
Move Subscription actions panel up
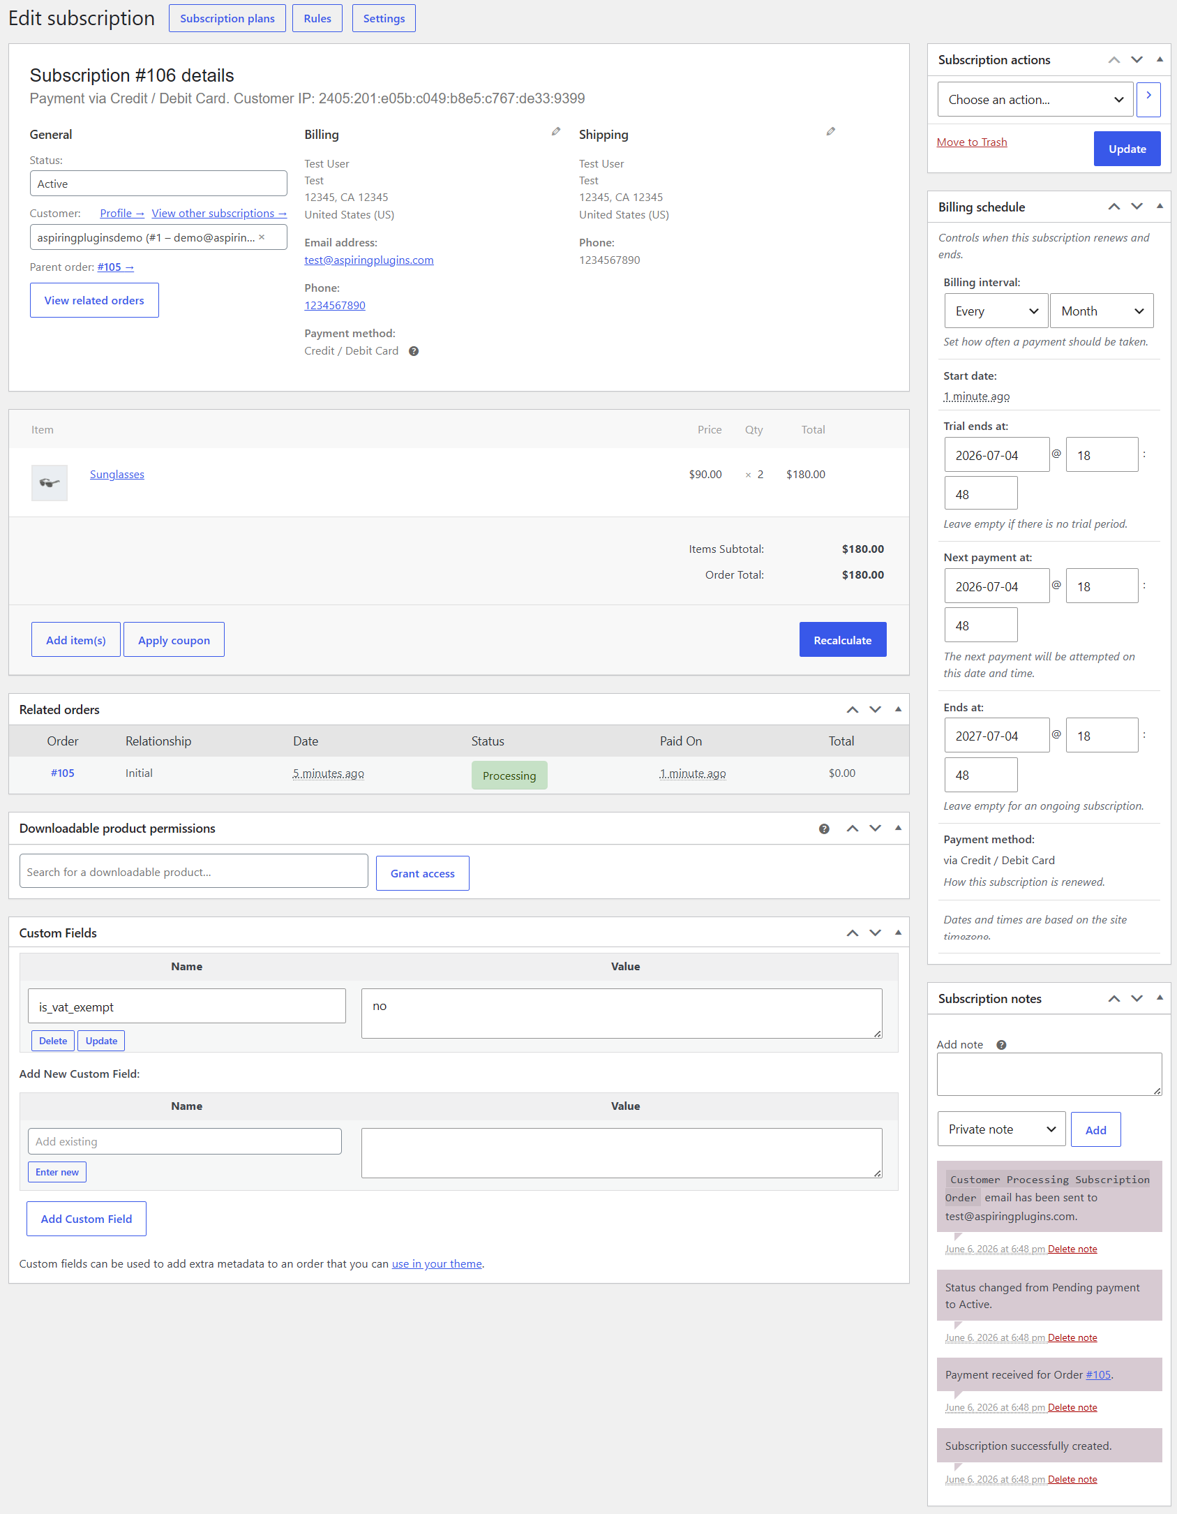coord(1114,60)
